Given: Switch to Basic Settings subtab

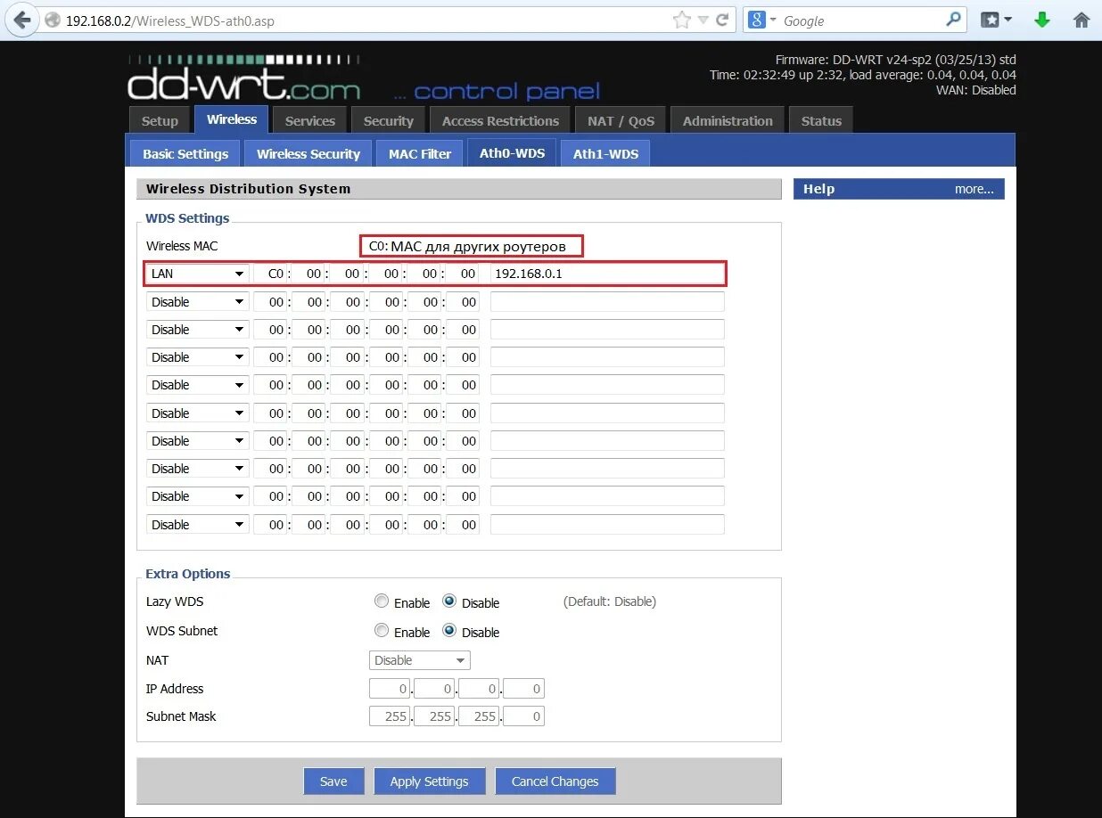Looking at the screenshot, I should [185, 153].
